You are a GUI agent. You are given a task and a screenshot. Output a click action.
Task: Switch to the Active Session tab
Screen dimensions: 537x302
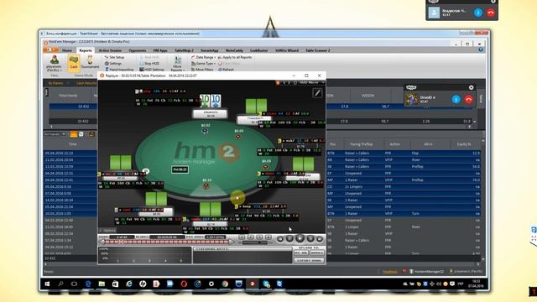pyautogui.click(x=110, y=50)
